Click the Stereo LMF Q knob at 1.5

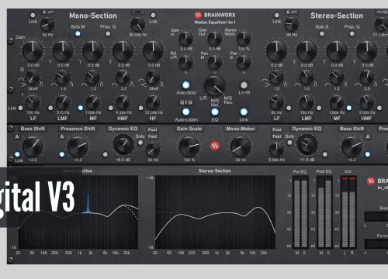[x=307, y=77]
